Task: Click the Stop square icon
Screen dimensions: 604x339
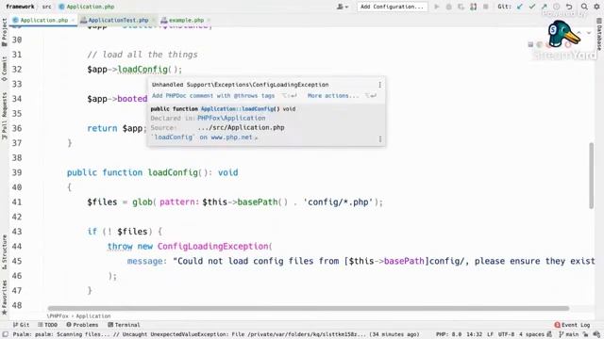Action: click(x=486, y=7)
